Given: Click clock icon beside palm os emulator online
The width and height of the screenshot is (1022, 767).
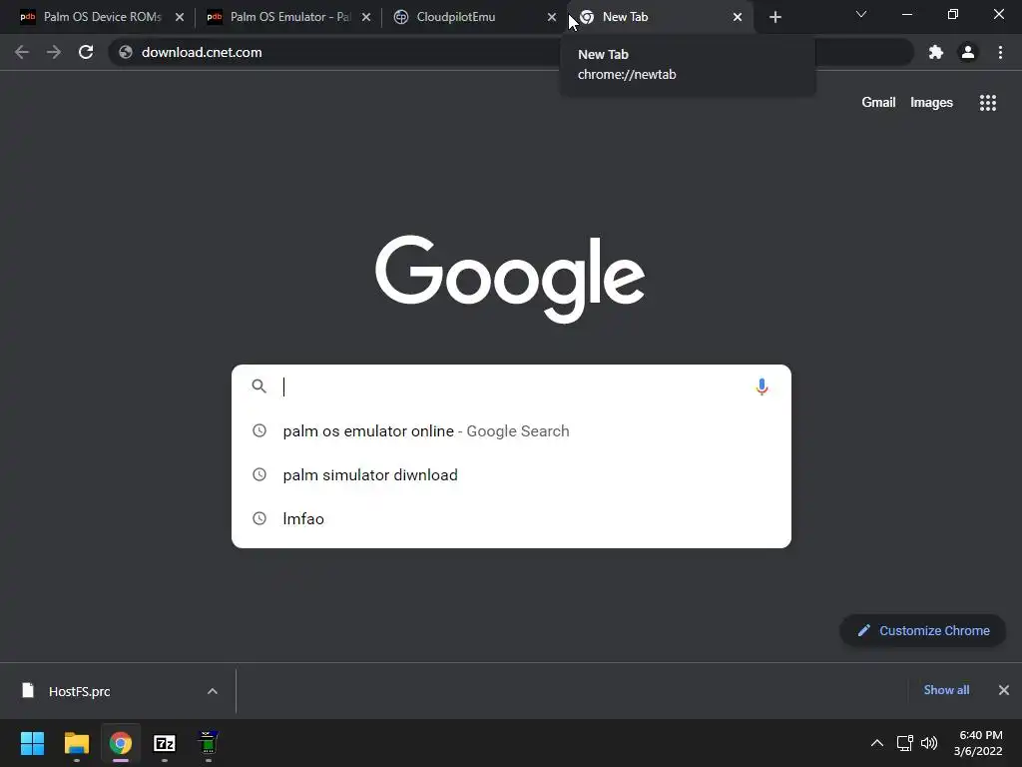Looking at the screenshot, I should coord(259,430).
